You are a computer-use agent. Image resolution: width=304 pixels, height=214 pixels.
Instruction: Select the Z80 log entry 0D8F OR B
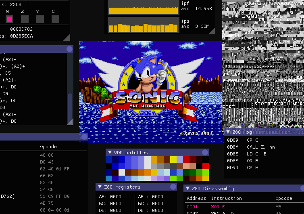243,161
